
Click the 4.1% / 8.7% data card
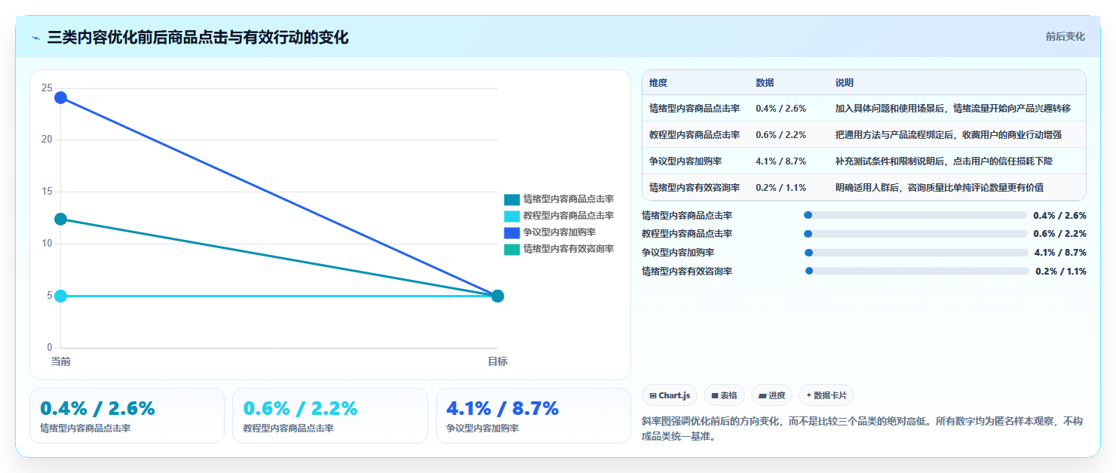533,416
